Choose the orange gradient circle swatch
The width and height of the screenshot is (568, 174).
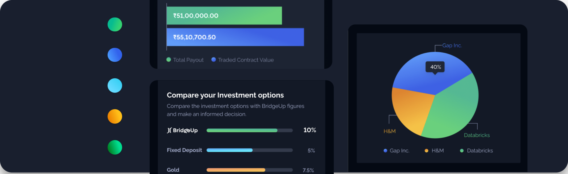coord(115,116)
